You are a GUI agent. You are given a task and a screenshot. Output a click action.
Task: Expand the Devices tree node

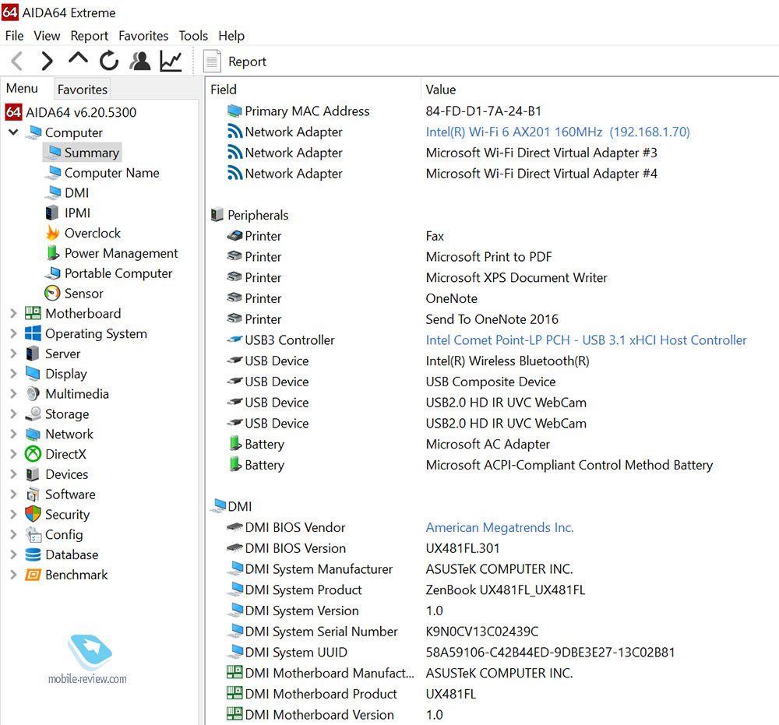[x=13, y=474]
